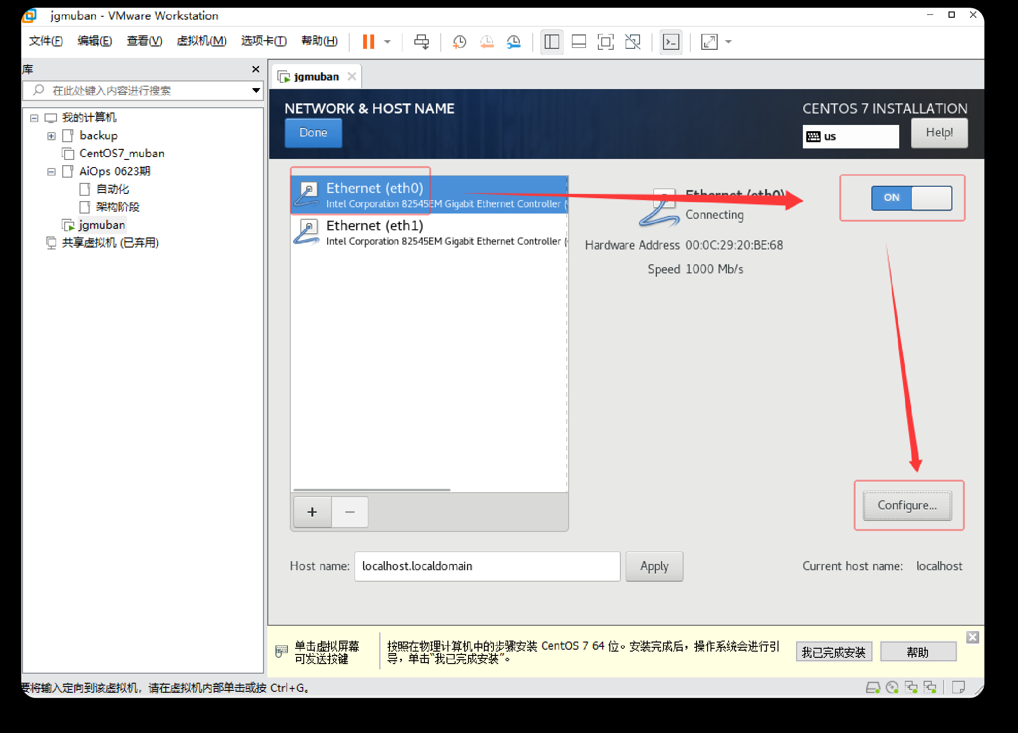1018x733 pixels.
Task: Open the 文件(F) menu
Action: tap(46, 41)
